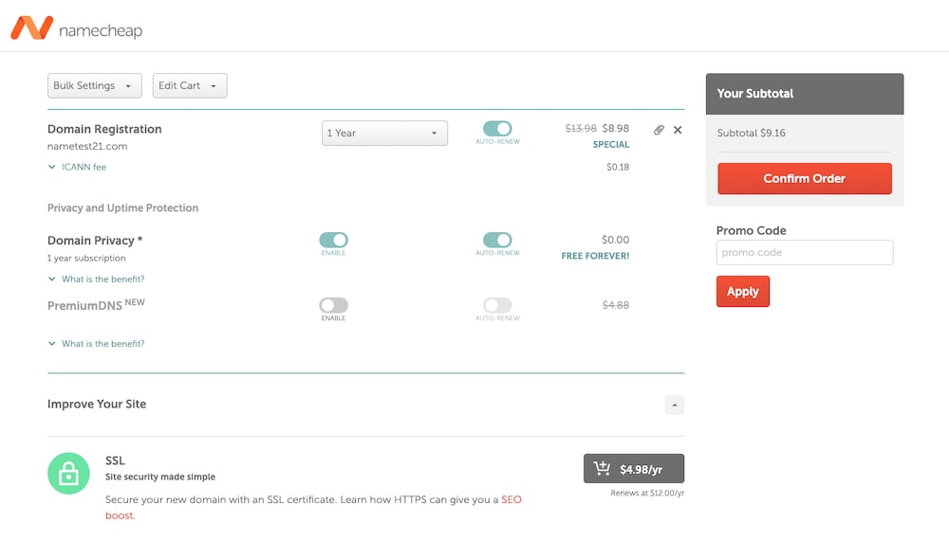Click 'Renews at $12.00/yr' text
The image size is (949, 540).
pyautogui.click(x=647, y=493)
